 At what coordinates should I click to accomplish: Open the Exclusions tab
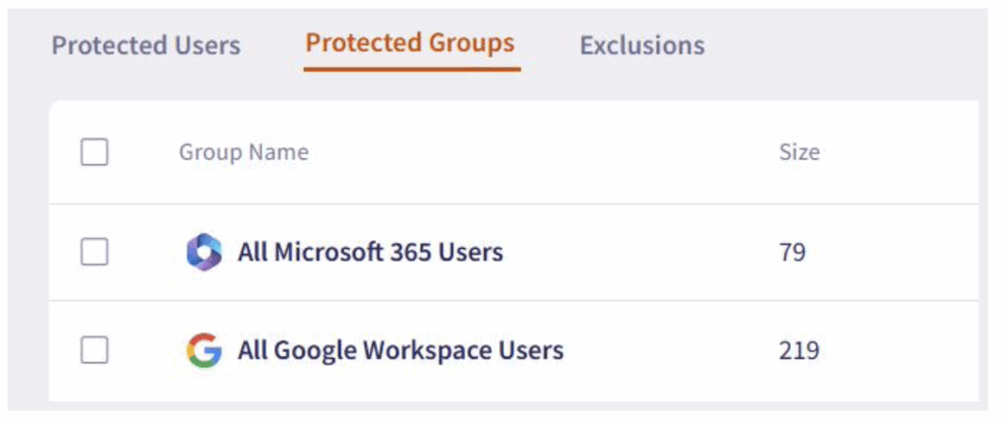[x=642, y=45]
